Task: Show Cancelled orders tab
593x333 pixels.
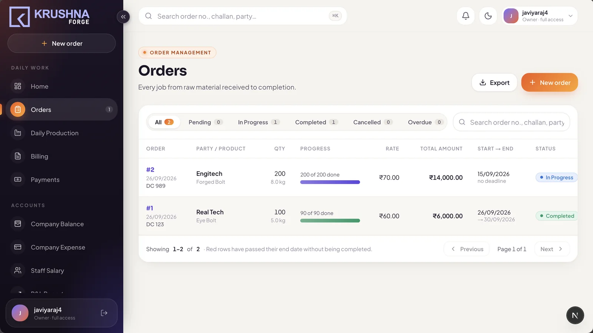Action: coord(372,122)
